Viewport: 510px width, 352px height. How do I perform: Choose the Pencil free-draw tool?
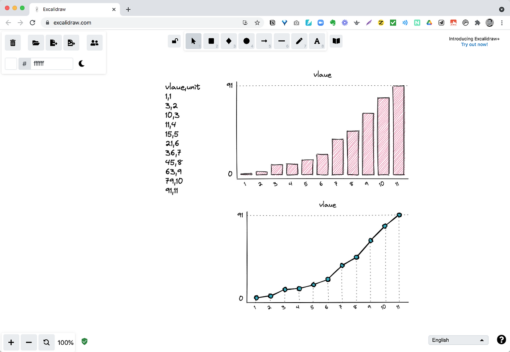click(x=299, y=41)
